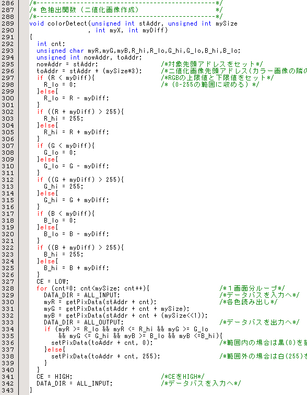Screen dimensions: 307x395
Task: Click 'if ((G + myDiff) > 255){' on line 312
Action: [x=80, y=180]
